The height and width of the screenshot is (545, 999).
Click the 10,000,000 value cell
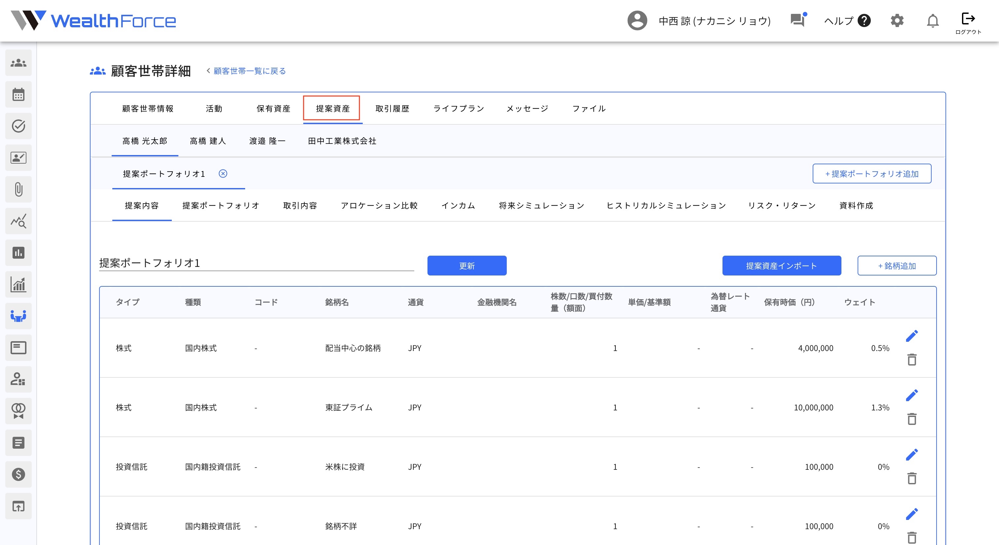(813, 407)
